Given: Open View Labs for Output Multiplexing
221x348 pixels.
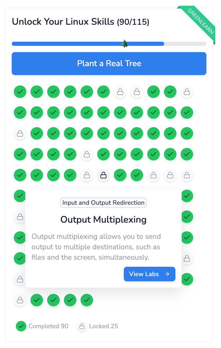Looking at the screenshot, I should pyautogui.click(x=149, y=274).
